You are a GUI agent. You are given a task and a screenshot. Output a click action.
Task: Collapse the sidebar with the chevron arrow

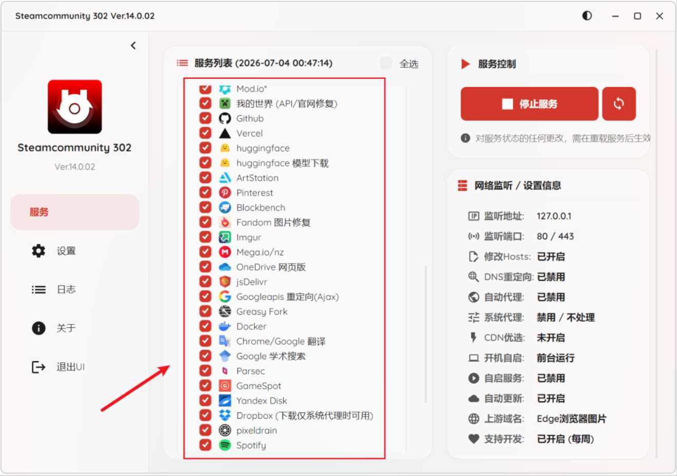[133, 46]
